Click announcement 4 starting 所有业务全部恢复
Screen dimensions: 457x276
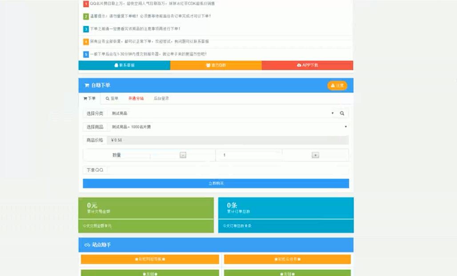point(149,42)
